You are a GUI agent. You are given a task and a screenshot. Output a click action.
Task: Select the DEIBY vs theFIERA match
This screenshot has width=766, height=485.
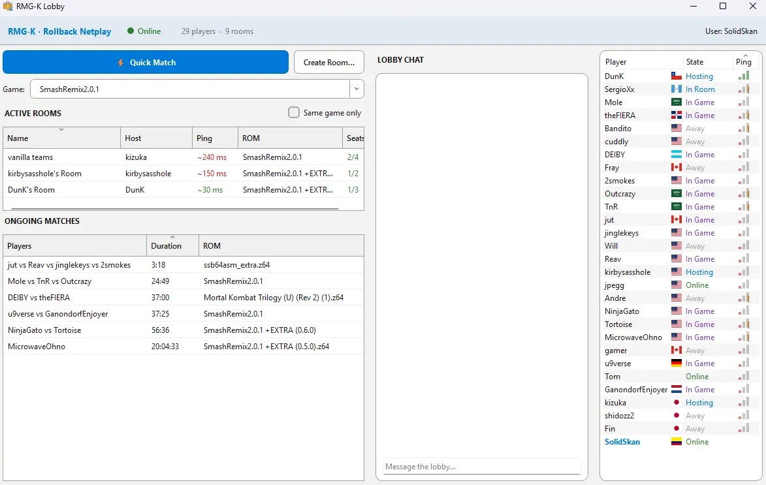[x=184, y=298]
